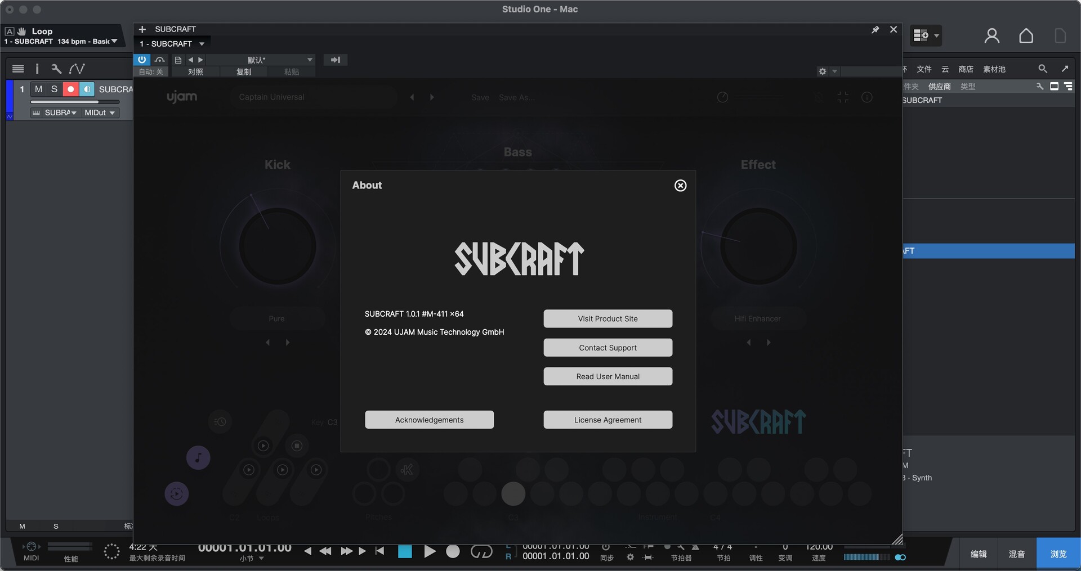Image resolution: width=1081 pixels, height=571 pixels.
Task: Sort browser by 类型
Action: pos(968,86)
